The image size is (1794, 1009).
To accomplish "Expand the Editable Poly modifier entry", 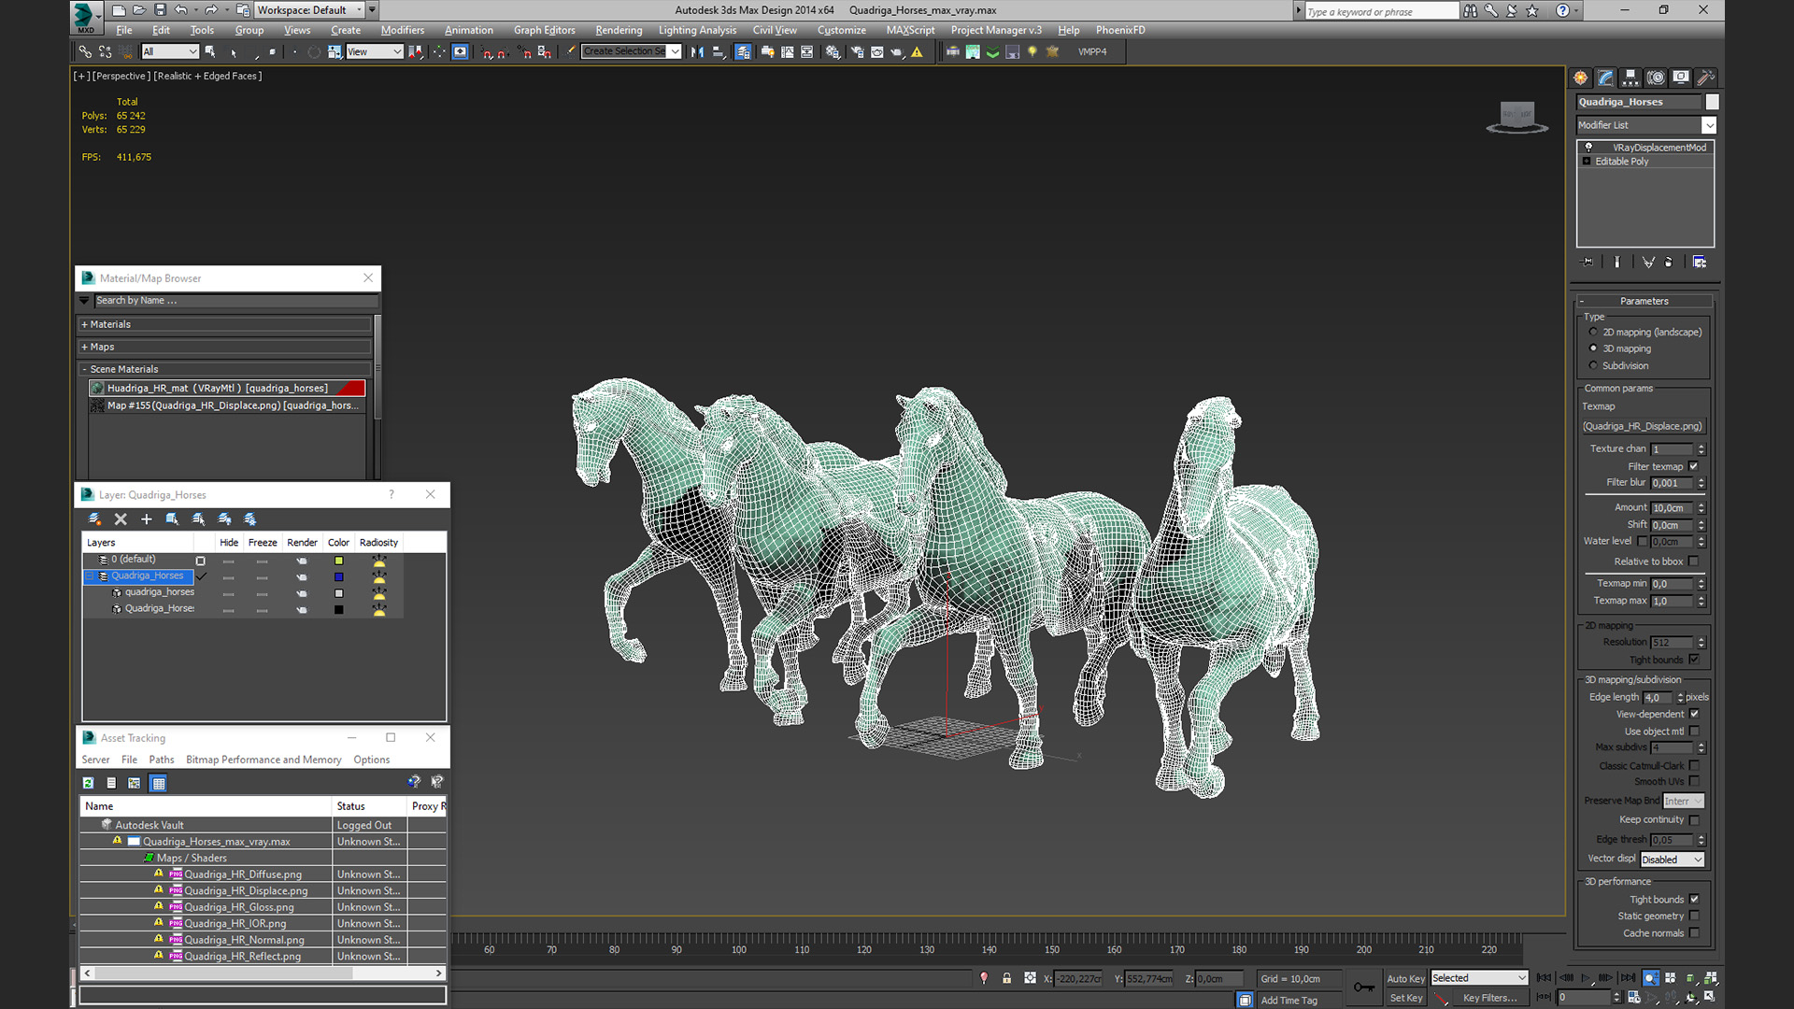I will click(x=1587, y=162).
